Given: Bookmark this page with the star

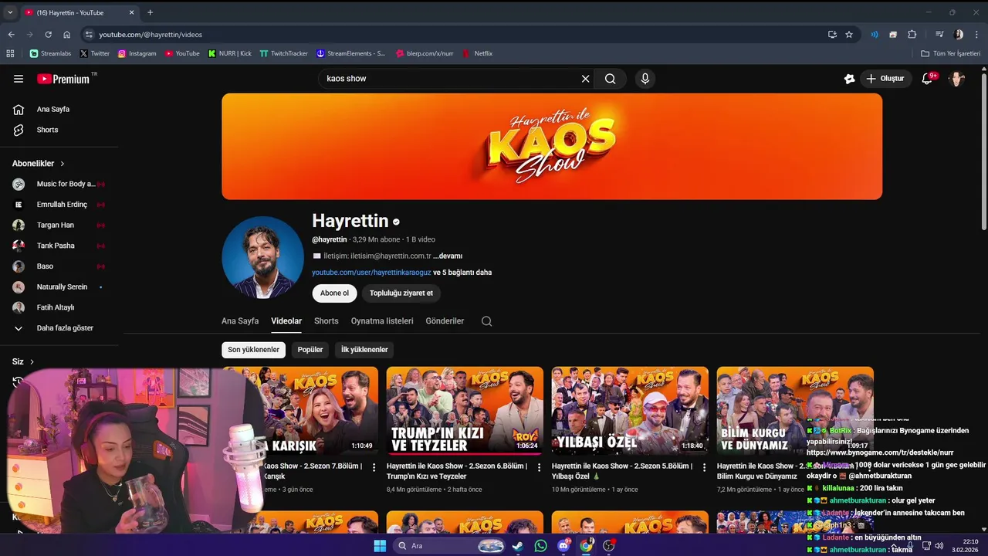Looking at the screenshot, I should (849, 34).
